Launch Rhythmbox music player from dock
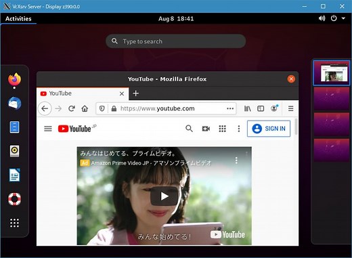Screen dimensions: 352x258 pos(14,151)
